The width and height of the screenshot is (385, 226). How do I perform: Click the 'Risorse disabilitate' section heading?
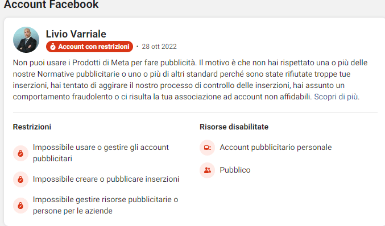point(234,127)
